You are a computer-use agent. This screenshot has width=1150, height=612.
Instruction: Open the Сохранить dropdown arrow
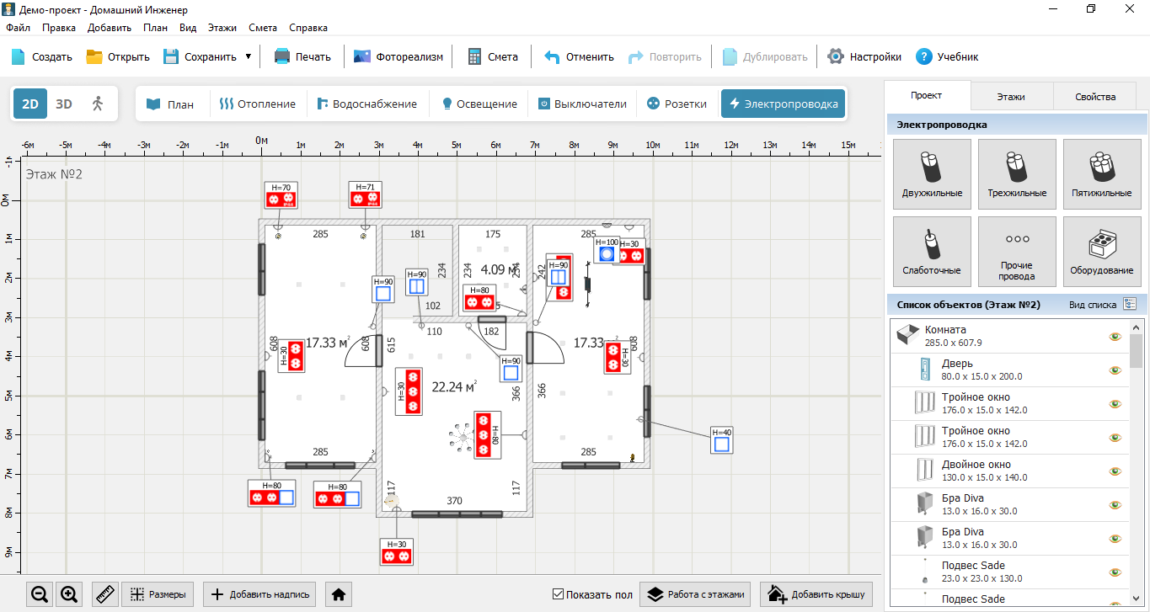pos(249,56)
